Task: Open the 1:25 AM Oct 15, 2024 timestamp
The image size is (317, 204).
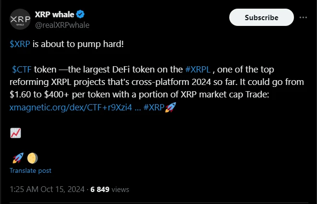Action: tap(47, 190)
